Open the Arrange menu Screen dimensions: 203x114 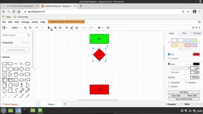[x=25, y=22]
